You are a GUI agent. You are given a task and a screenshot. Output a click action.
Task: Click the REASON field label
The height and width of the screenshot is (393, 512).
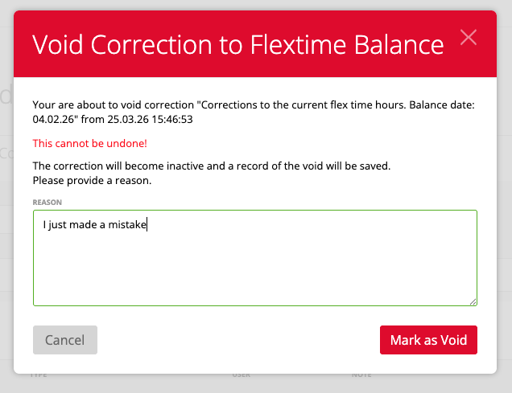pyautogui.click(x=47, y=203)
